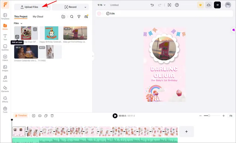
Task: Click the FlexClip logo icon
Action: [5, 5]
